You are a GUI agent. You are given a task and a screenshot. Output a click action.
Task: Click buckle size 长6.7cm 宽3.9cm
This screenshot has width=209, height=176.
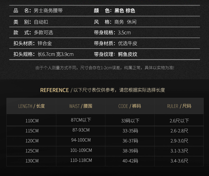tap(56, 54)
